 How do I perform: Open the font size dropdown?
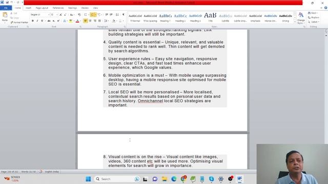(57, 15)
